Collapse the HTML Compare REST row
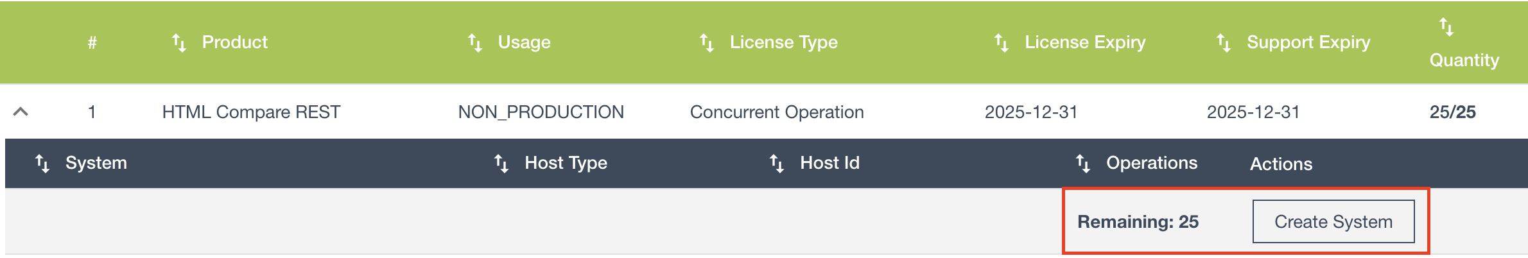 tap(21, 112)
